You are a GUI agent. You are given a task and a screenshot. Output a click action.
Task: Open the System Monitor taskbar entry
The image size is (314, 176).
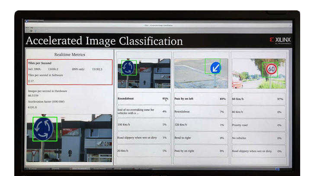pyautogui.click(x=99, y=169)
